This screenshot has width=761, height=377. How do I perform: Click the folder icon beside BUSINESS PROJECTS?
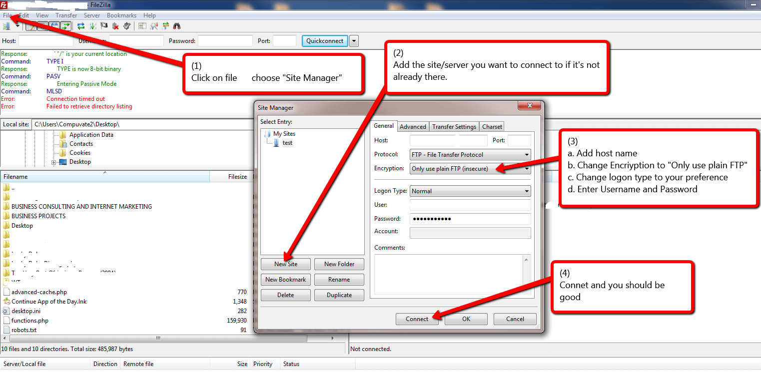pyautogui.click(x=6, y=216)
